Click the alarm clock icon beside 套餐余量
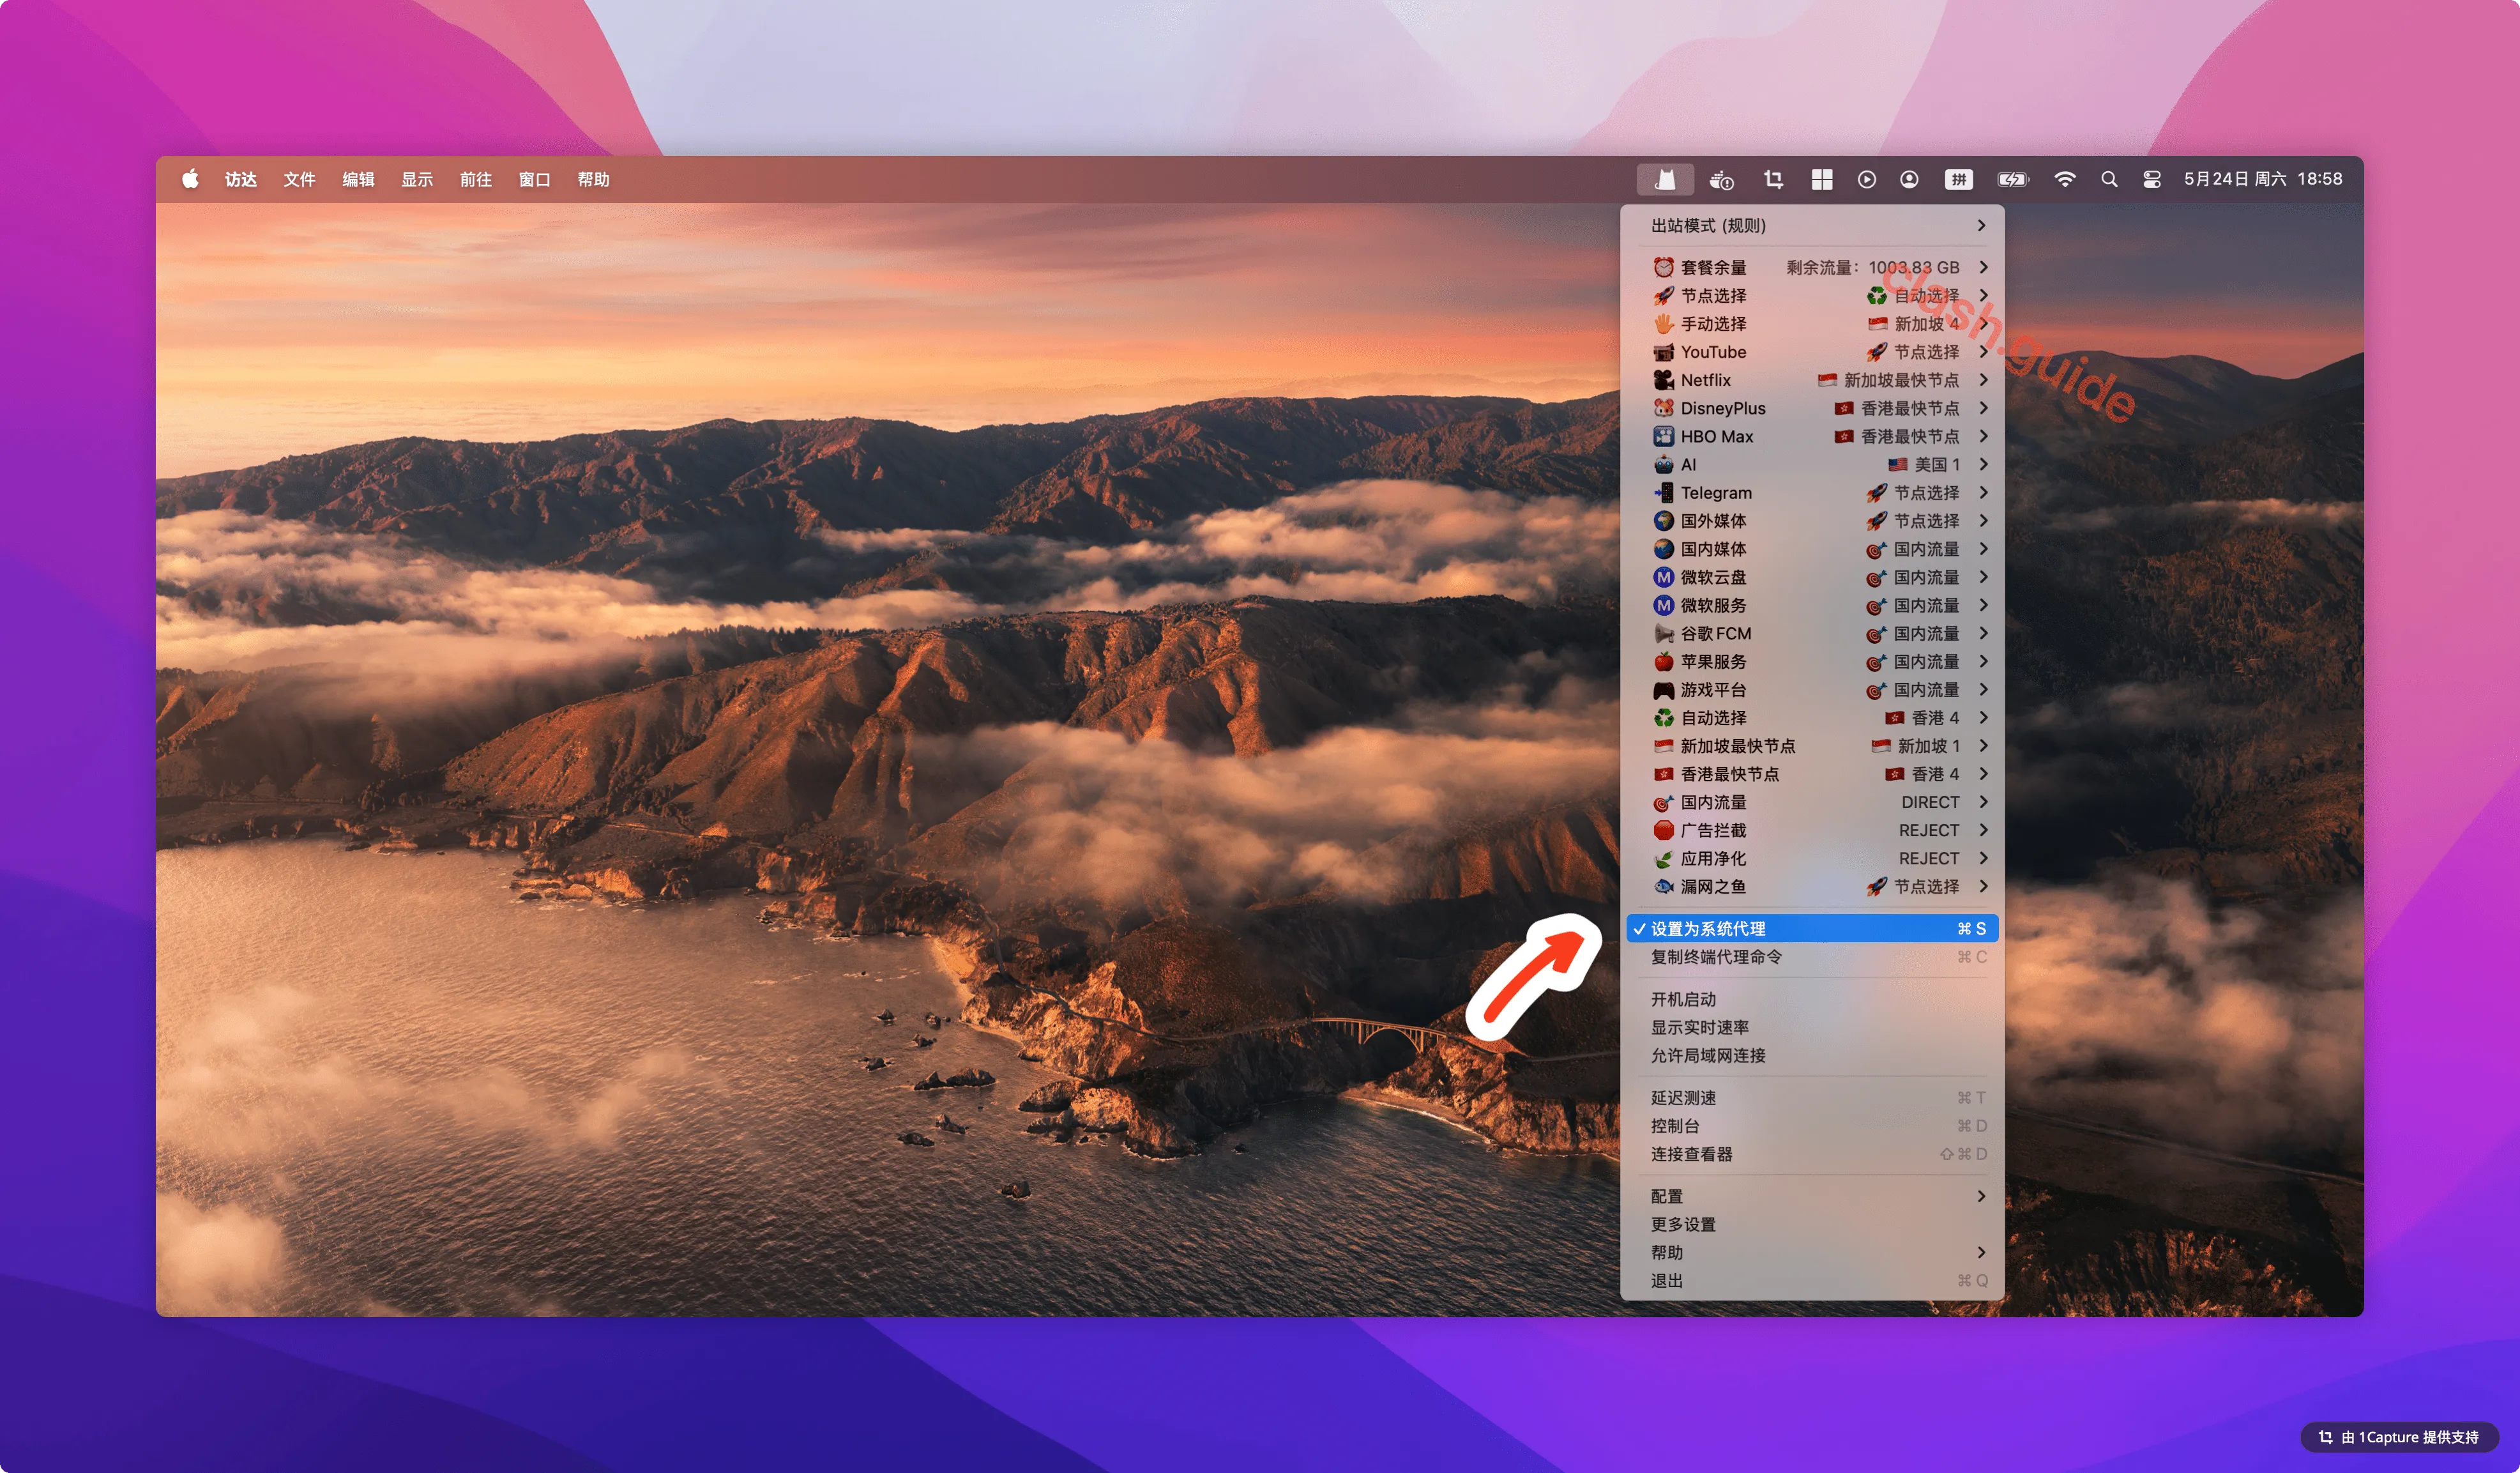 1663,267
